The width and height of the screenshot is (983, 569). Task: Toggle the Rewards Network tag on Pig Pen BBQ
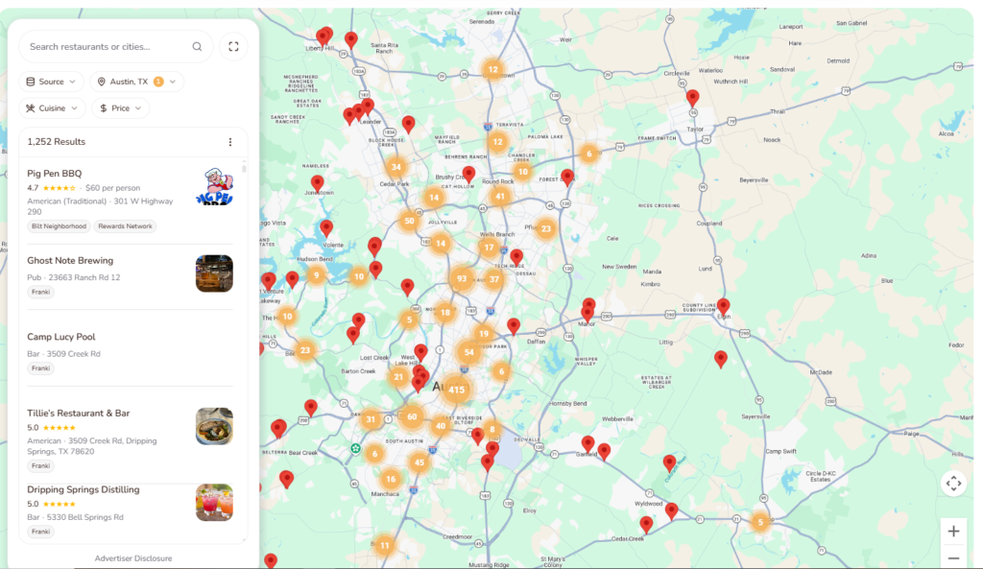click(x=125, y=225)
